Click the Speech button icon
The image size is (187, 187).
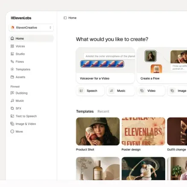click(x=81, y=91)
